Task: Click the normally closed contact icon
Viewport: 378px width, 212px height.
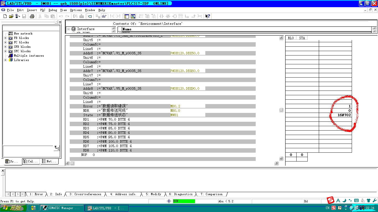Action: click(168, 16)
